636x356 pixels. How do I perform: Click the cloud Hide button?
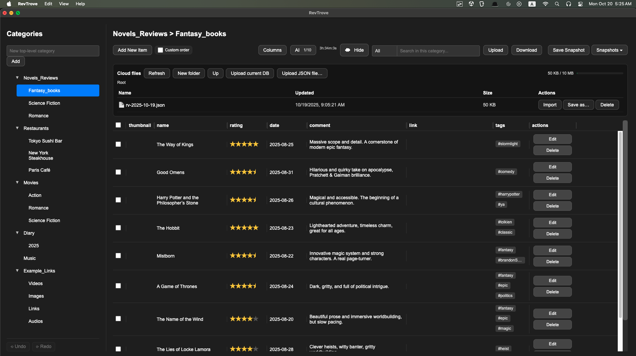click(x=354, y=50)
